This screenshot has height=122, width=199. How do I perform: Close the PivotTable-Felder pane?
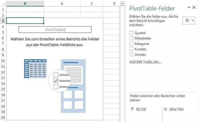pos(194,7)
